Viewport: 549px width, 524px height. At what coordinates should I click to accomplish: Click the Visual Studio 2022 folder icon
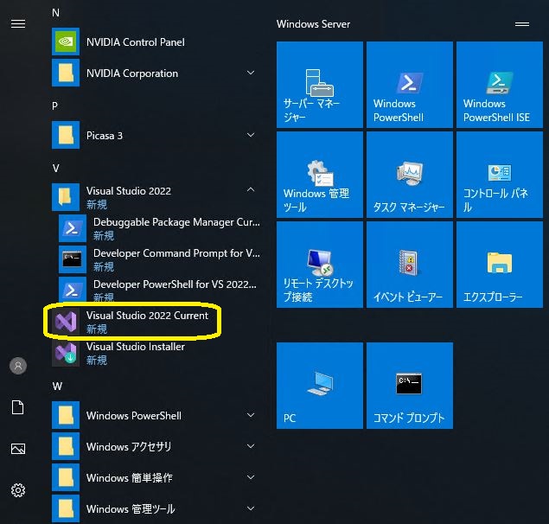66,197
